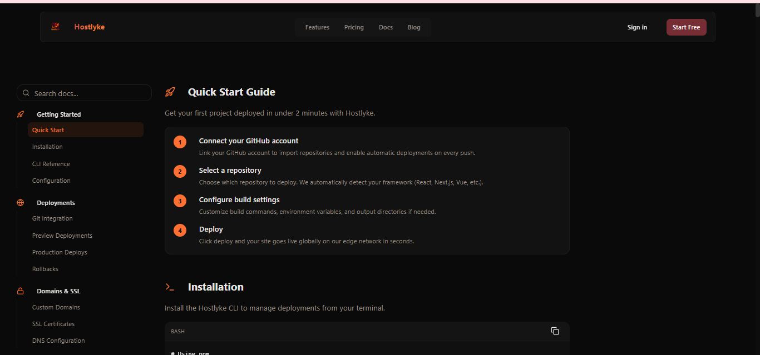Click the rocket icon beside Getting Started
This screenshot has height=355, width=760.
(x=21, y=113)
